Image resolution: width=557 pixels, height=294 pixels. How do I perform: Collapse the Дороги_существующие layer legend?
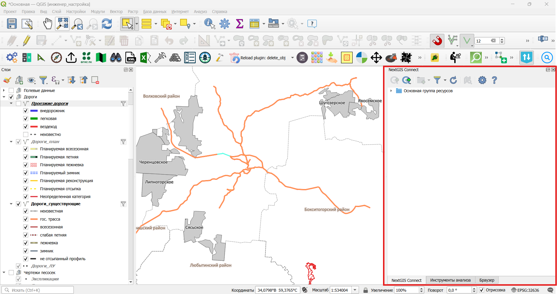point(11,204)
